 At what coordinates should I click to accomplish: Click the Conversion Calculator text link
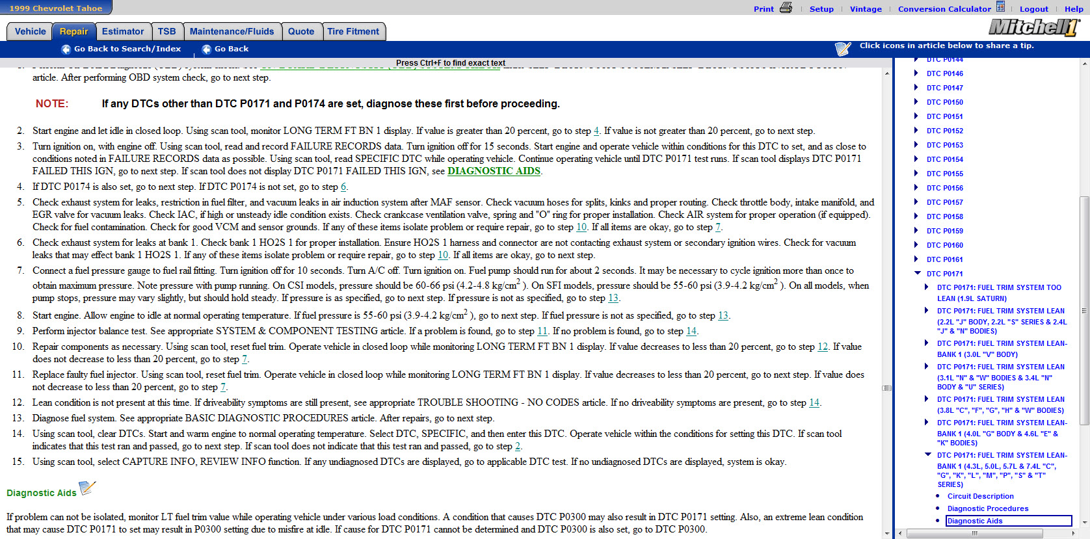(944, 9)
